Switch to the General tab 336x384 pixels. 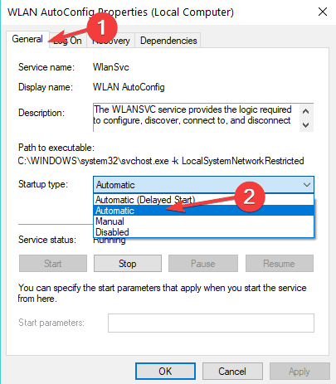(27, 39)
